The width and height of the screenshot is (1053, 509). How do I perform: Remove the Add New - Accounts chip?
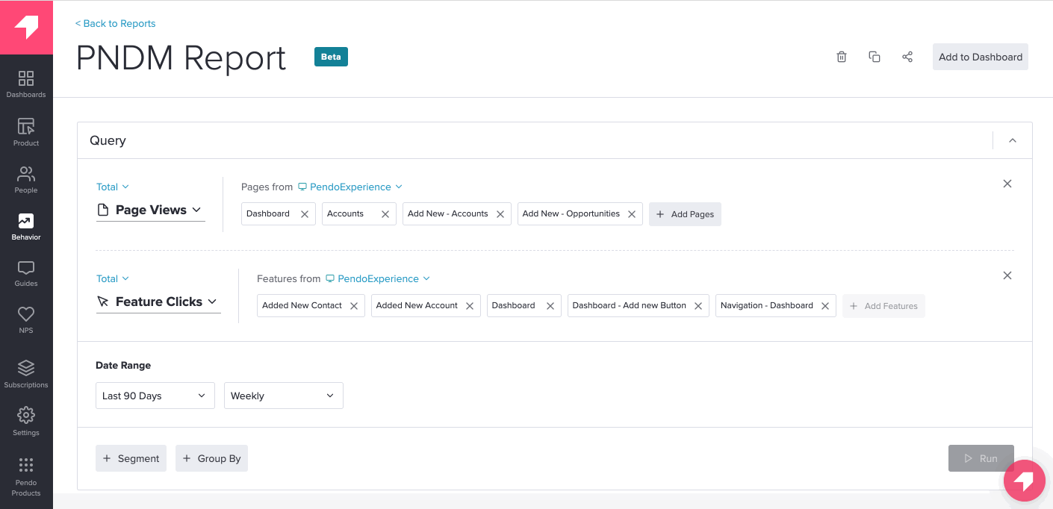click(x=500, y=214)
